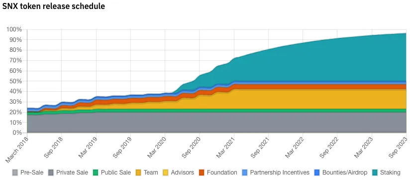The height and width of the screenshot is (182, 410).
Task: Click the 50% y-axis label
Action: click(x=16, y=81)
